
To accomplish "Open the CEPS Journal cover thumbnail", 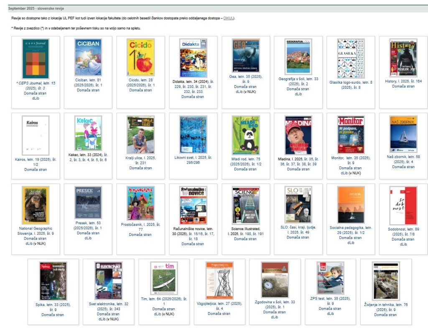I will pos(36,59).
